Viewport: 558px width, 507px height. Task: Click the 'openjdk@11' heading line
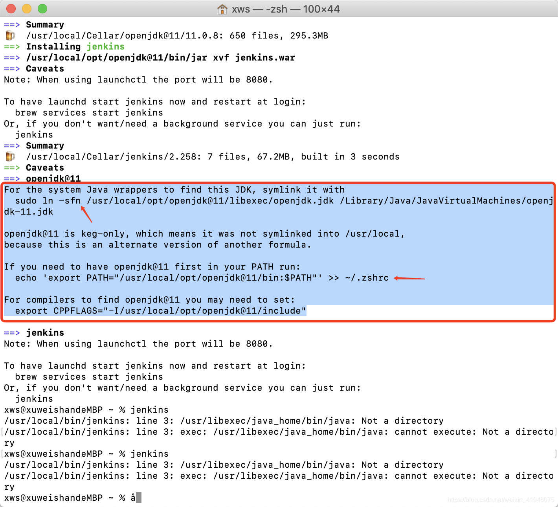53,178
